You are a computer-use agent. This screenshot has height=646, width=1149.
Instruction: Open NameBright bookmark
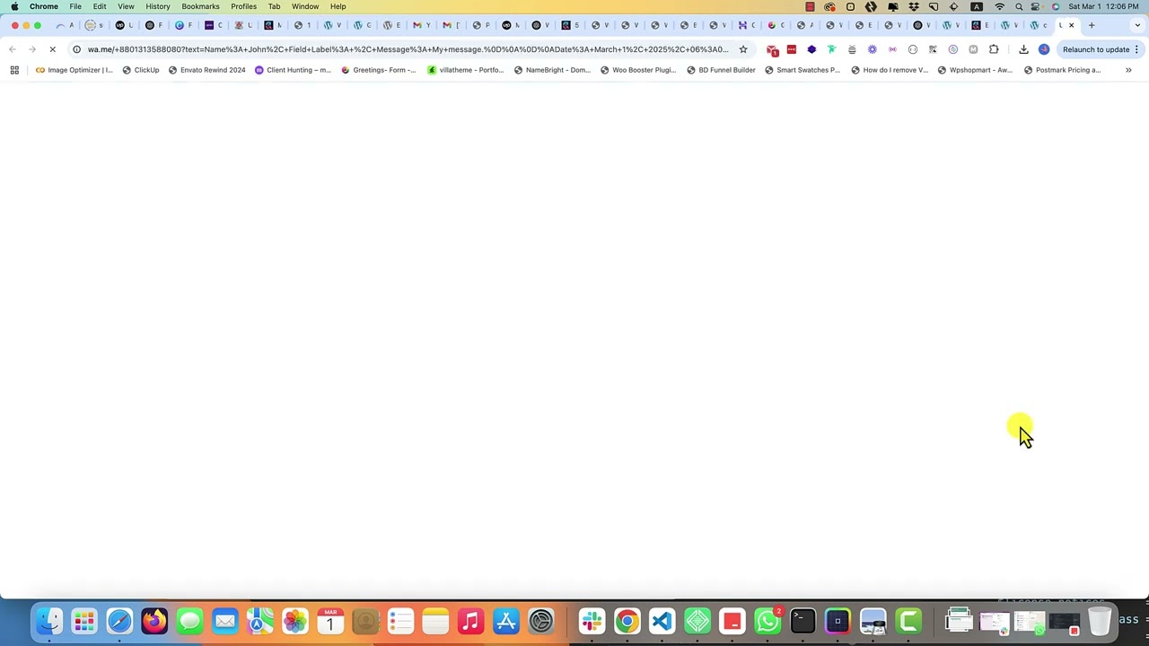(x=552, y=70)
